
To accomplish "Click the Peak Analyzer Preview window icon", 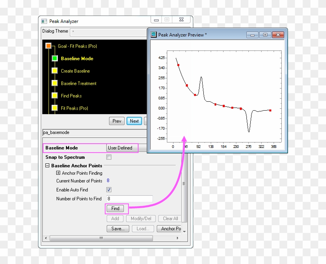I will tap(153, 35).
